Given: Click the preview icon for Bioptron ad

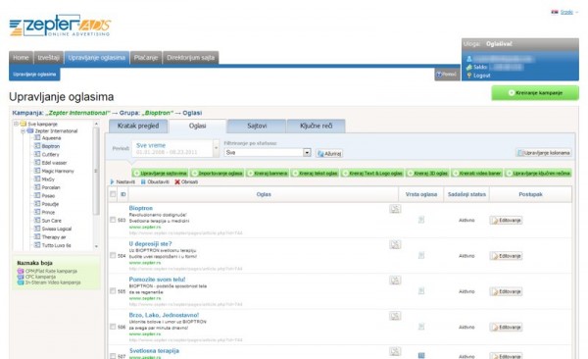Looking at the screenshot, I should click(x=395, y=209).
